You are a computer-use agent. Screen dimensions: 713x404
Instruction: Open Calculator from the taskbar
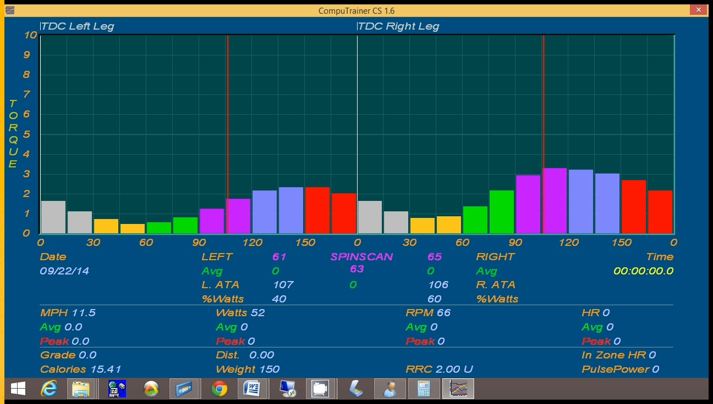(423, 389)
